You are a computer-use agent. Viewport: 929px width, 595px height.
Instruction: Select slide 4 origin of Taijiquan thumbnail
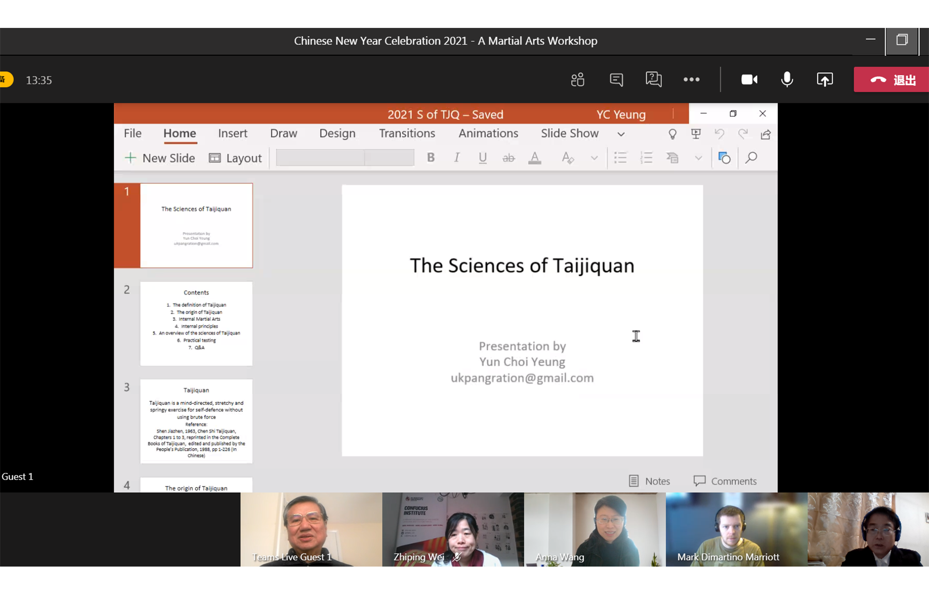click(196, 485)
